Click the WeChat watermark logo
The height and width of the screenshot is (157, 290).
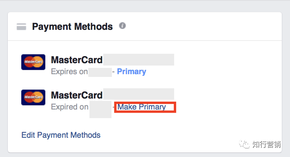[x=244, y=144]
